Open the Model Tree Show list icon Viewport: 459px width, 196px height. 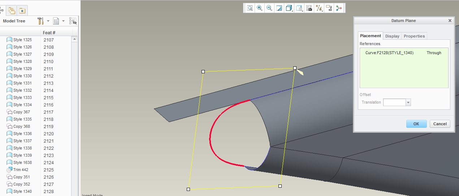pos(56,21)
